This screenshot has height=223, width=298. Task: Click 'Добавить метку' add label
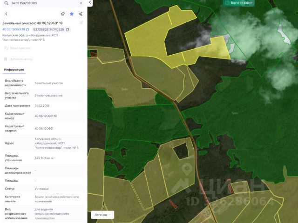[x=21, y=59]
